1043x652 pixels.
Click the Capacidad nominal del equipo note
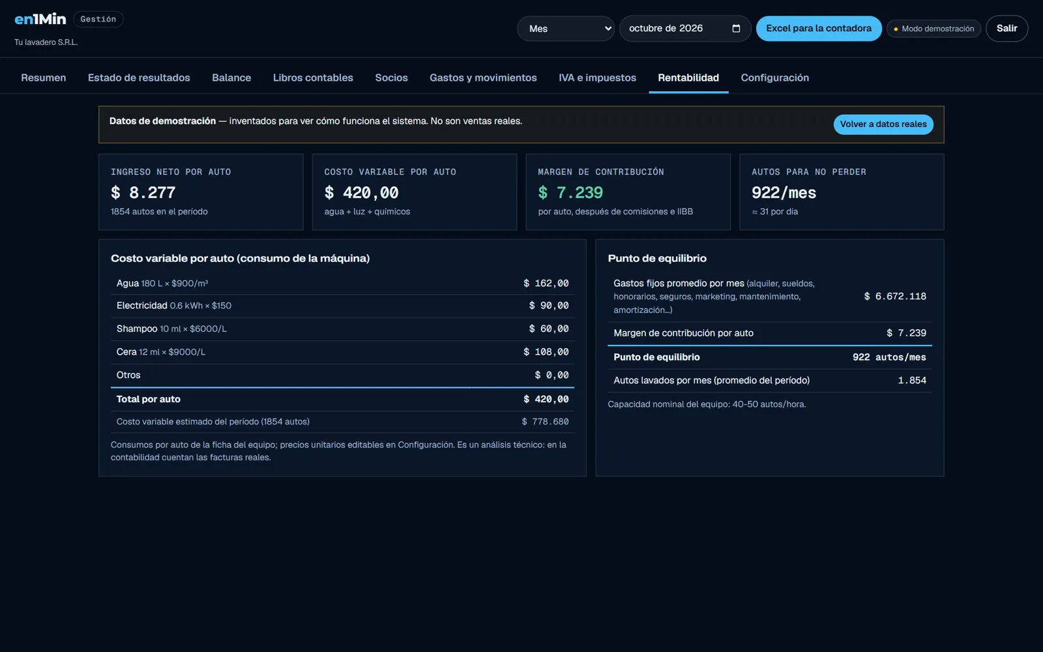(707, 405)
